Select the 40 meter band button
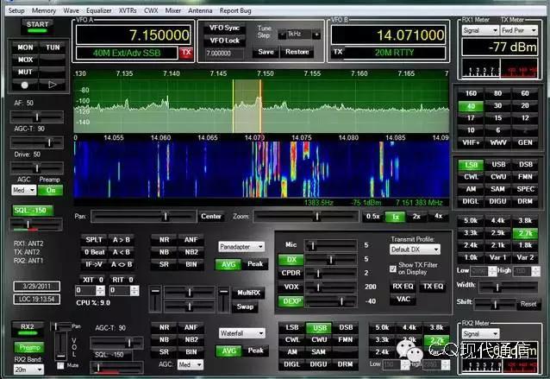The height and width of the screenshot is (379, 550). (470, 106)
